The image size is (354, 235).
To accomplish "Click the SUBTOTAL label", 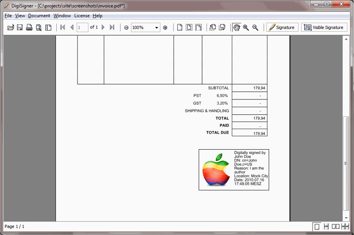I will tap(218, 88).
